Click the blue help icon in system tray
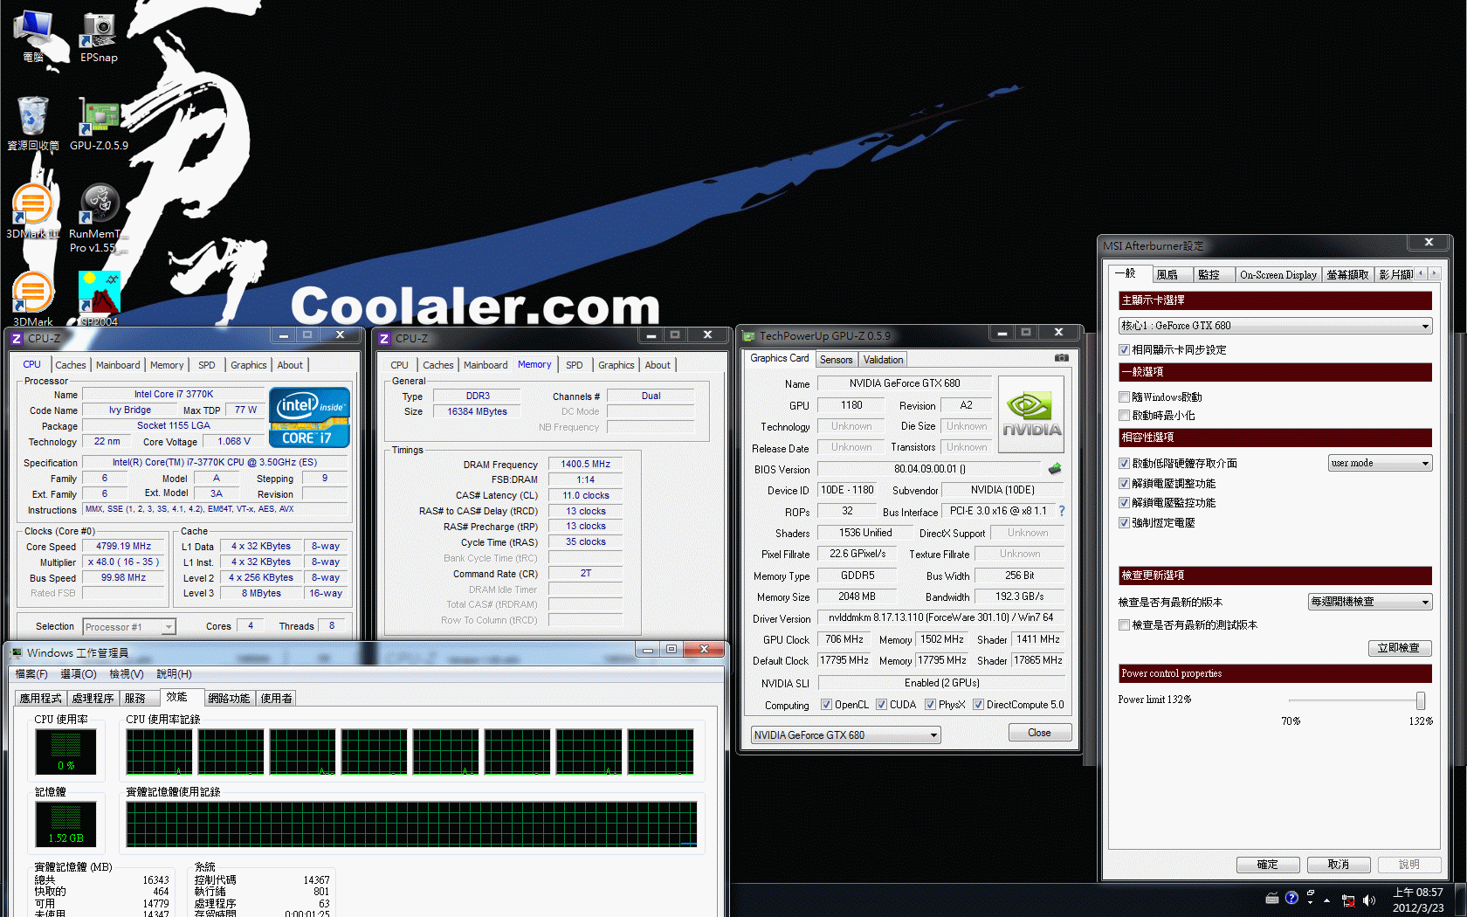The width and height of the screenshot is (1467, 917). pos(1291,898)
